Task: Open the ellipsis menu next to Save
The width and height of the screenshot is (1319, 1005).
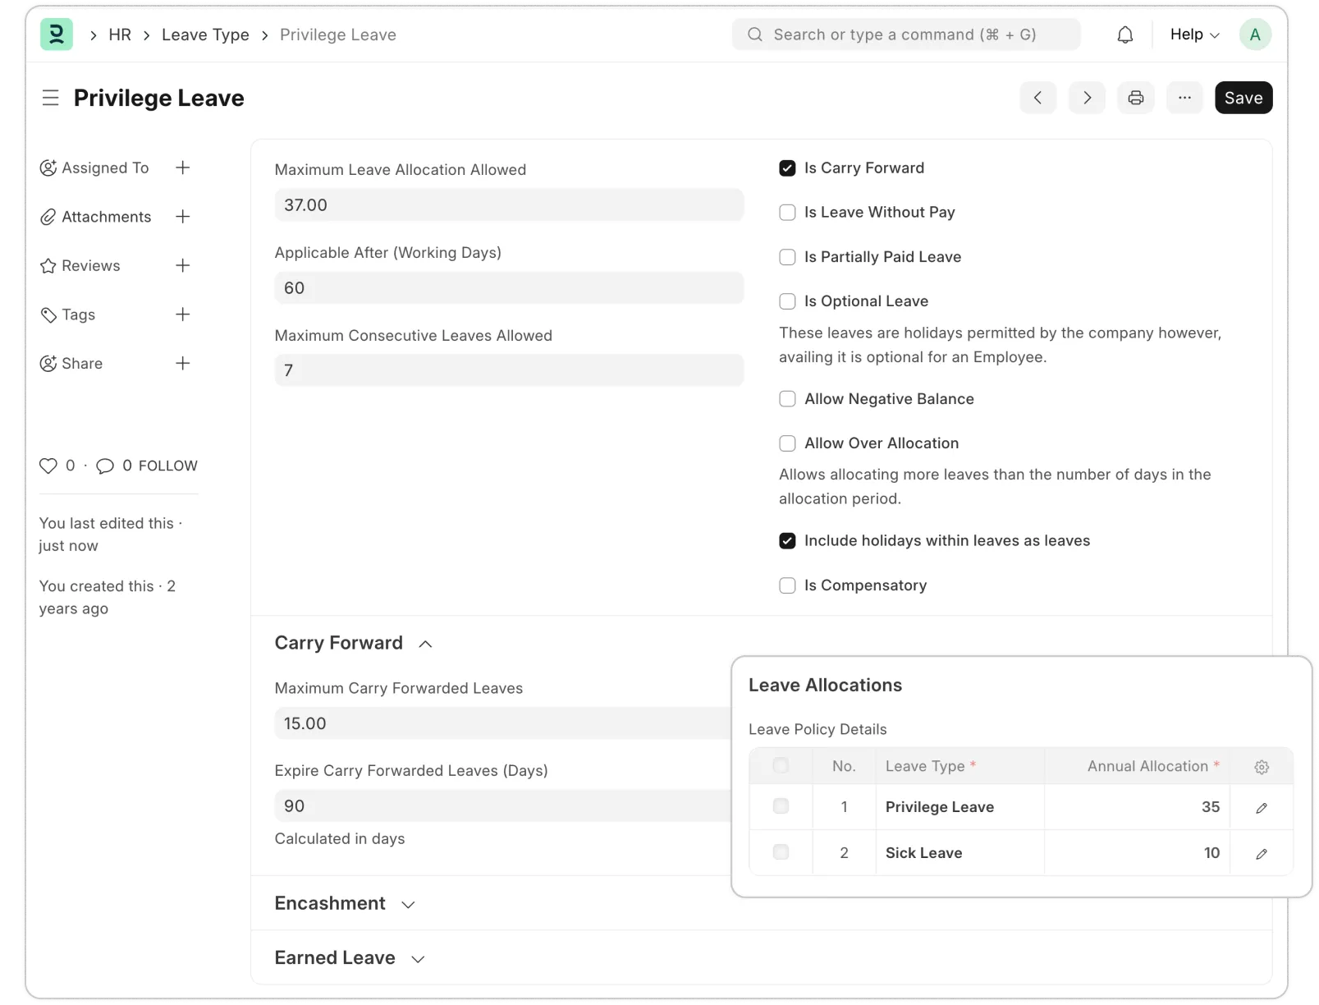Action: click(1184, 98)
